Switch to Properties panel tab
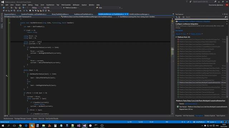229x128 pixels. click(179, 116)
